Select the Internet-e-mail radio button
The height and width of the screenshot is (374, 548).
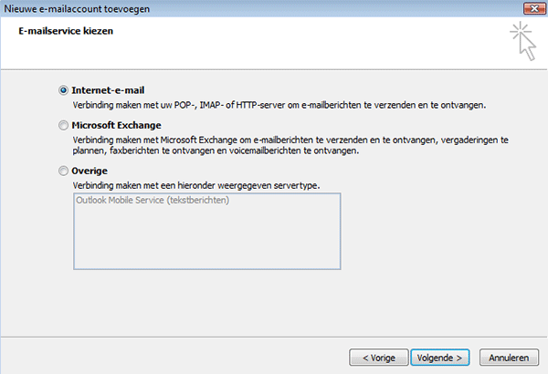tap(63, 90)
